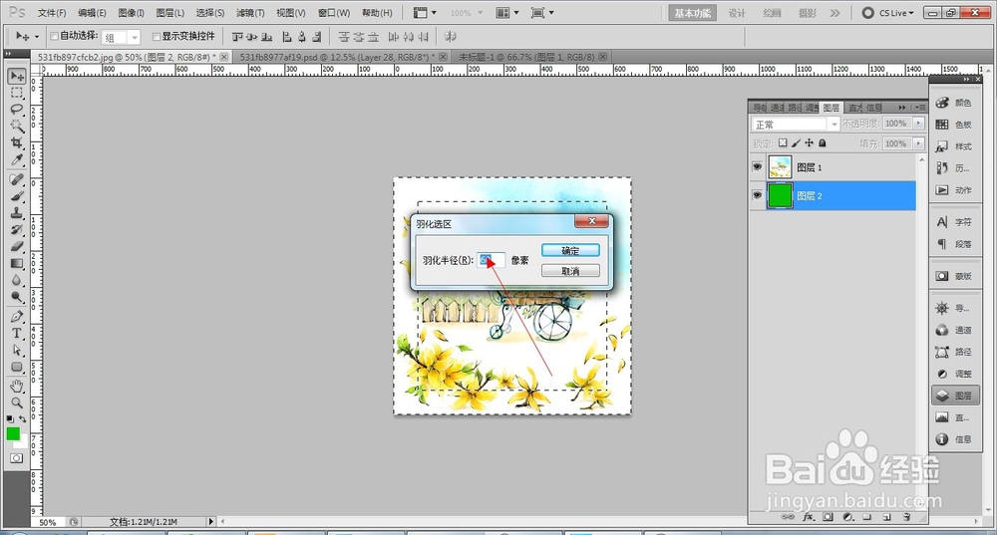Select the Quick Selection tool
The height and width of the screenshot is (535, 997).
[17, 126]
